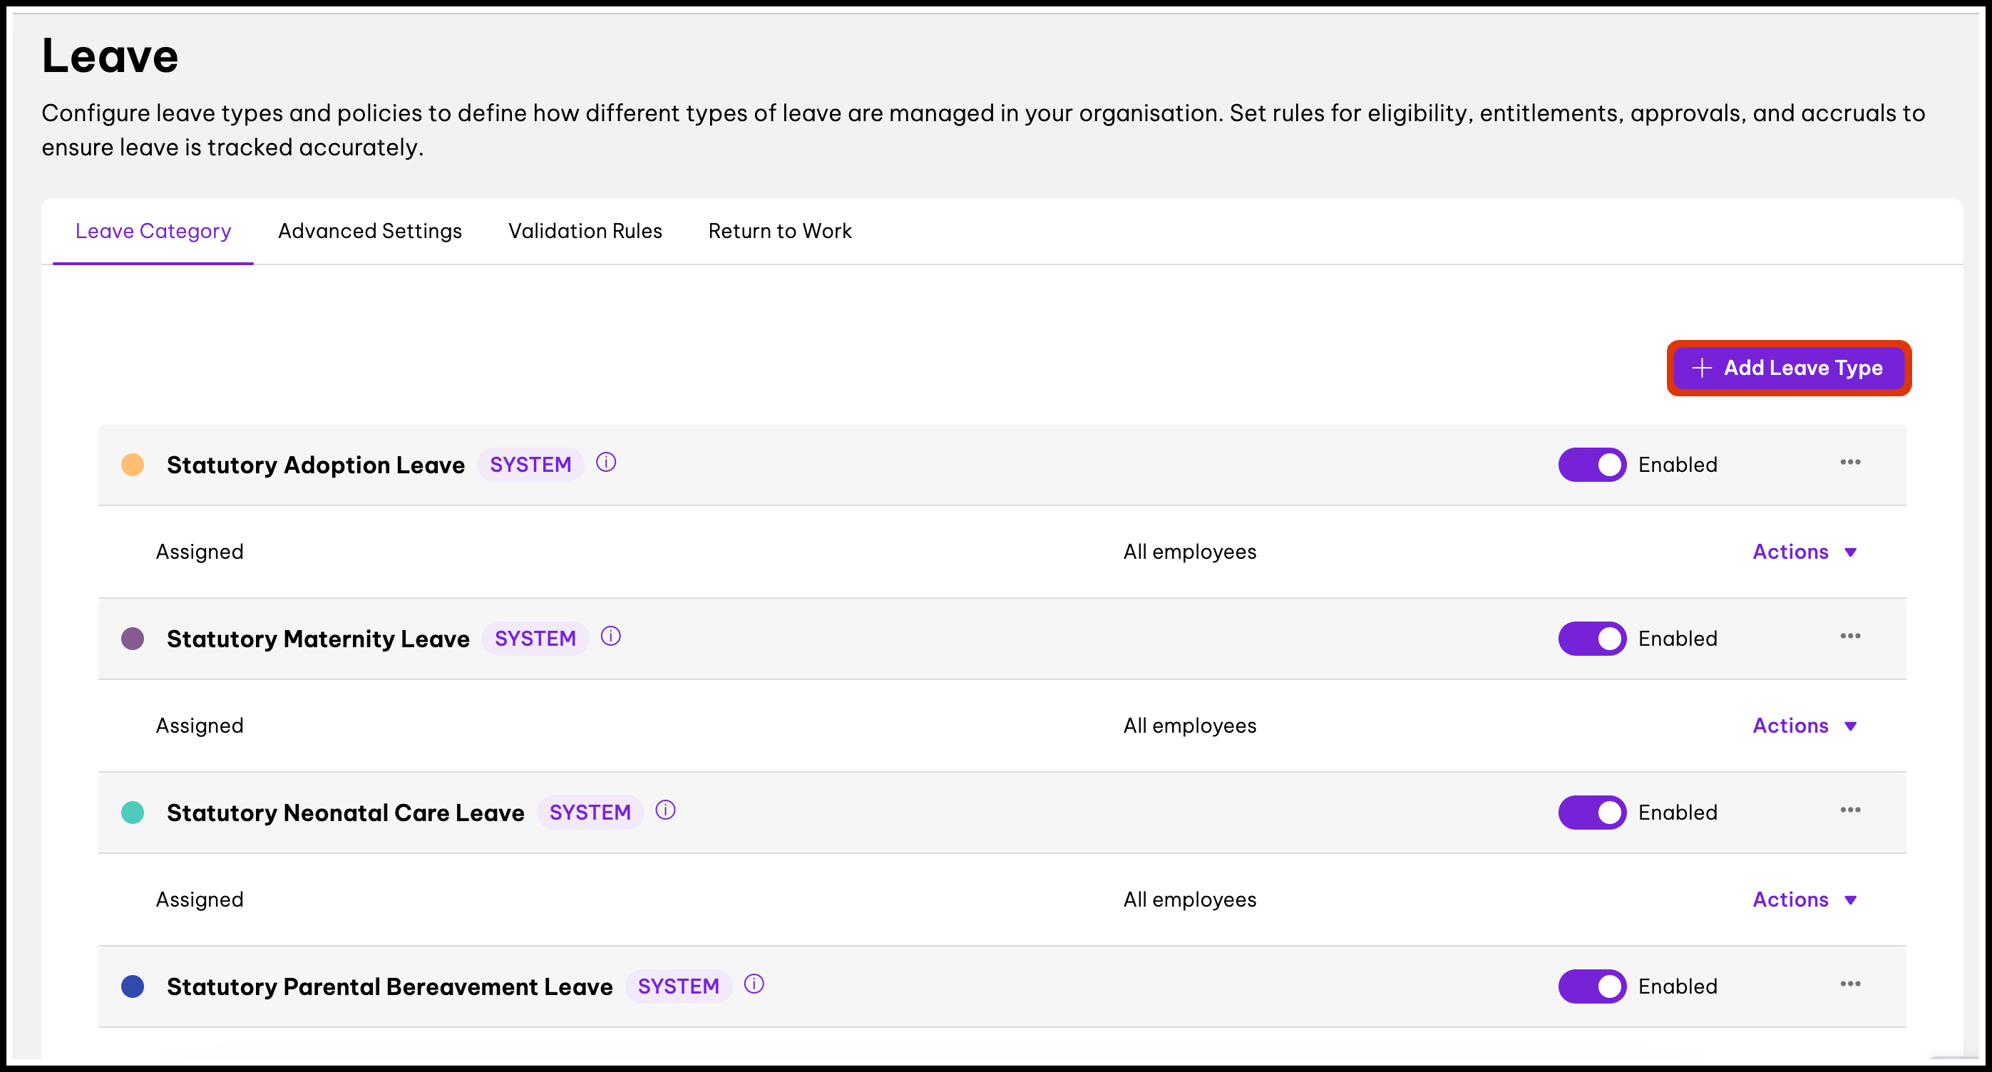Viewport: 1992px width, 1072px height.
Task: Click the Statutory Neonatal Care Leave title
Action: tap(346, 813)
